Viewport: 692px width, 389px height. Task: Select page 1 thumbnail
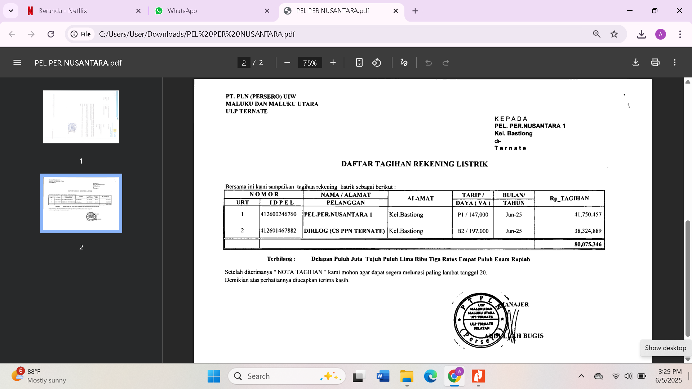[81, 117]
